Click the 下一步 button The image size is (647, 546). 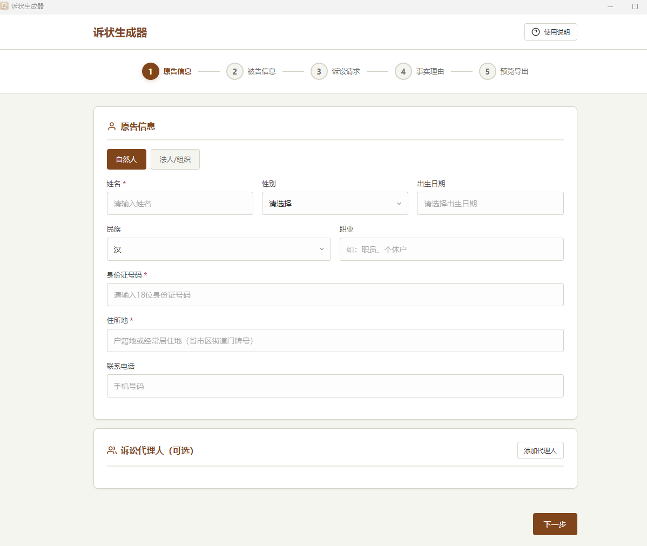point(555,524)
